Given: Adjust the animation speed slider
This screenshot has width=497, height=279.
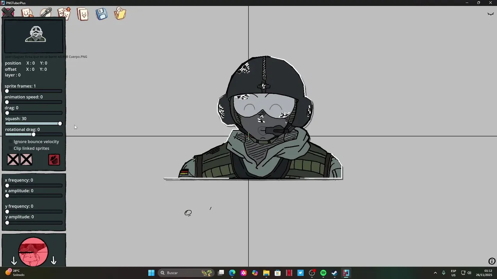Looking at the screenshot, I should [33, 102].
